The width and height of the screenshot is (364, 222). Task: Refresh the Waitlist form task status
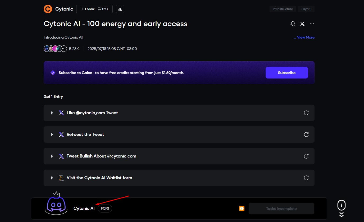coord(306,178)
